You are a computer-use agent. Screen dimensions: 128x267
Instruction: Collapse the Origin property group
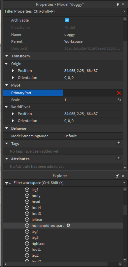pos(7,64)
